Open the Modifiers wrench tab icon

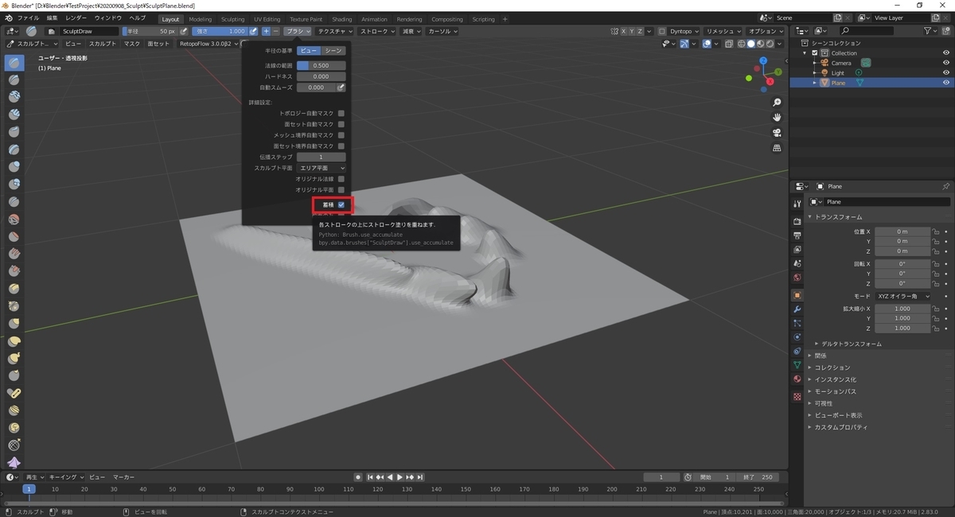pyautogui.click(x=797, y=309)
